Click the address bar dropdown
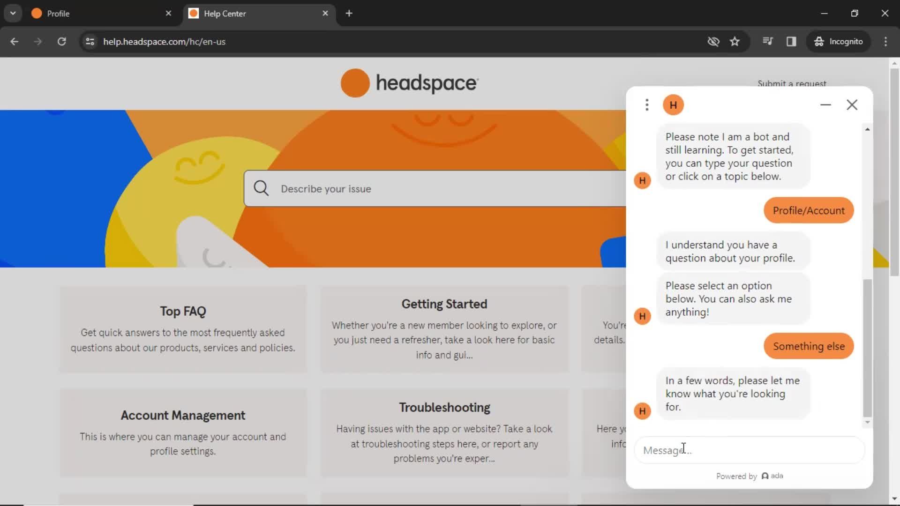This screenshot has width=900, height=506. [12, 14]
